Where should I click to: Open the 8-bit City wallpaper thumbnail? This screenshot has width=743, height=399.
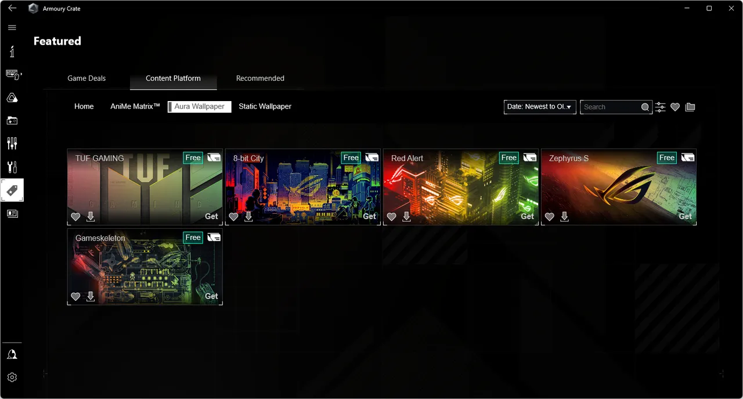303,187
